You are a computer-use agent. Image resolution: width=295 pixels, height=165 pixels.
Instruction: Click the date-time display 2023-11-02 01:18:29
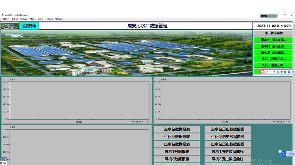[x=274, y=26]
